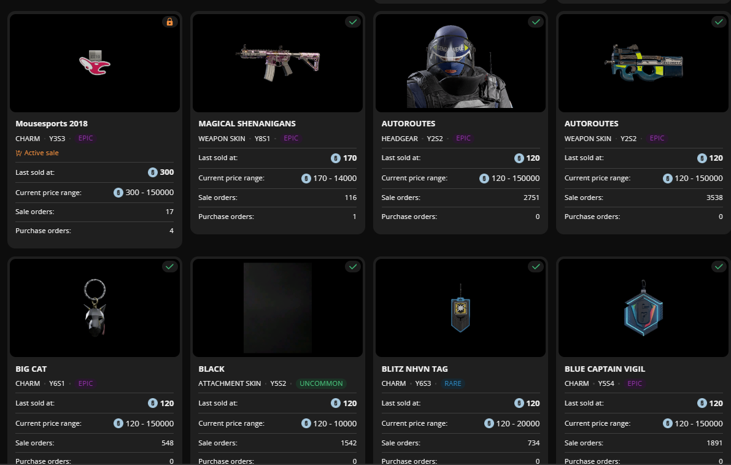Select the Autoroutes headgear operator image
The image size is (731, 465).
(x=460, y=63)
